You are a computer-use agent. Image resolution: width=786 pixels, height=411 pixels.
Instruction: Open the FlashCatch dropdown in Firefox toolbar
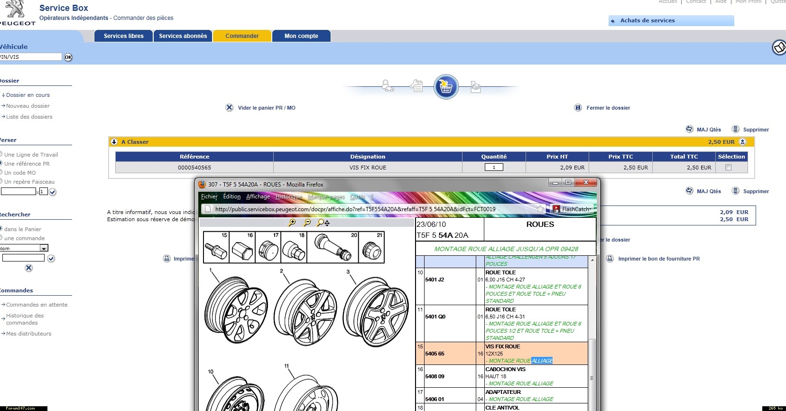coord(573,209)
